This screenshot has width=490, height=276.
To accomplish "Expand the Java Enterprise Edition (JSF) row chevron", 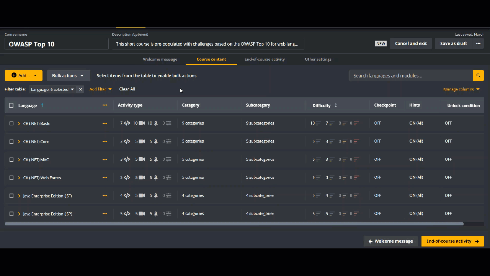I will (x=19, y=195).
